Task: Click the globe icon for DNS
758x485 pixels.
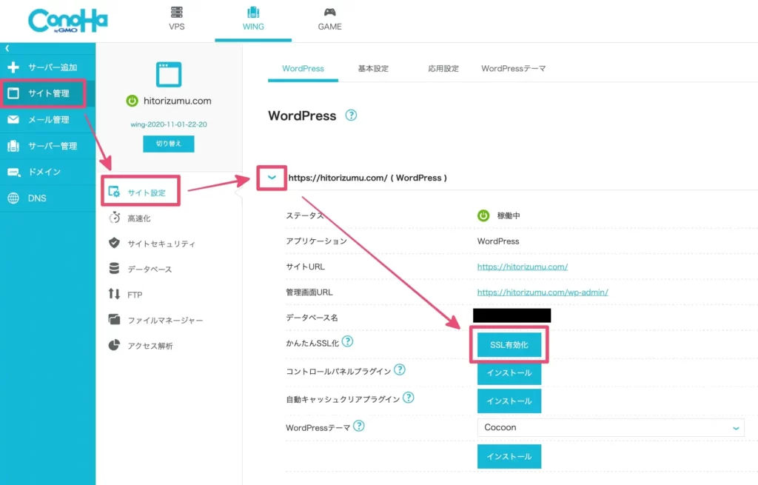Action: 13,198
